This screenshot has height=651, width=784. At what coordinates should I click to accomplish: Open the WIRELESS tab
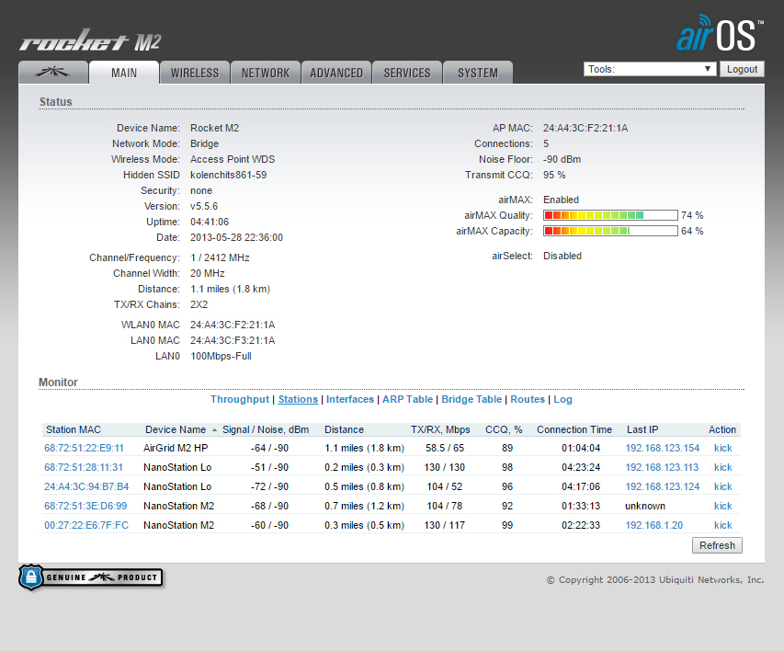coord(195,73)
